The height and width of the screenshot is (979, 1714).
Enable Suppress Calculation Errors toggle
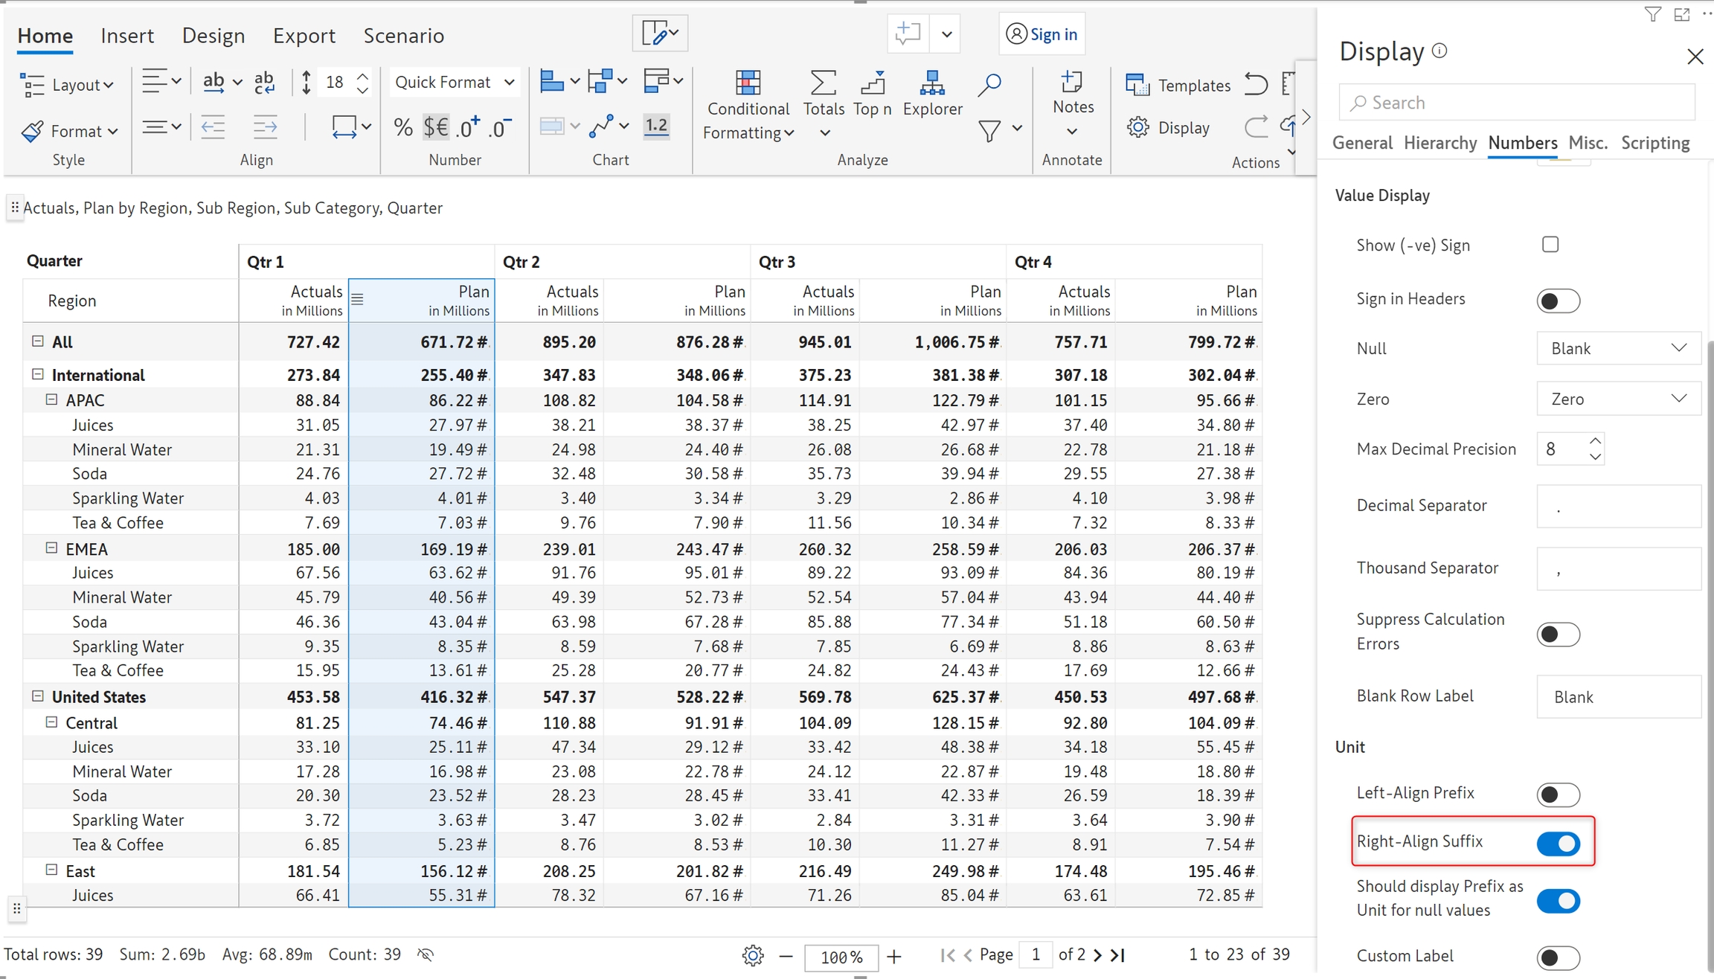click(1558, 635)
